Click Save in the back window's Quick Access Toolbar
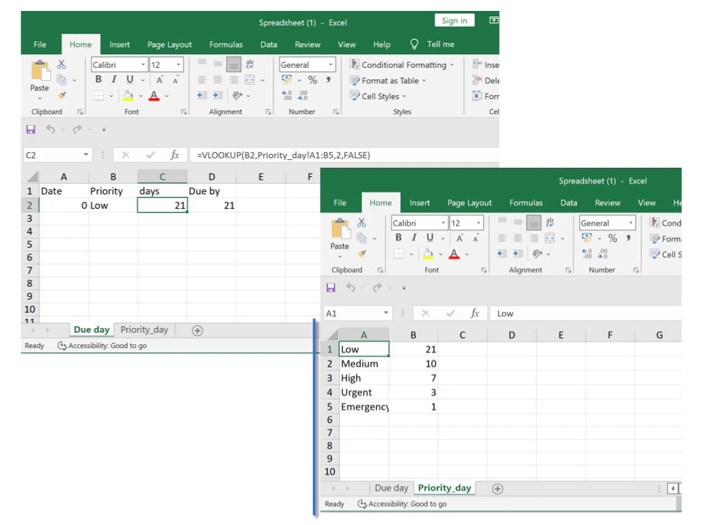 pos(30,129)
